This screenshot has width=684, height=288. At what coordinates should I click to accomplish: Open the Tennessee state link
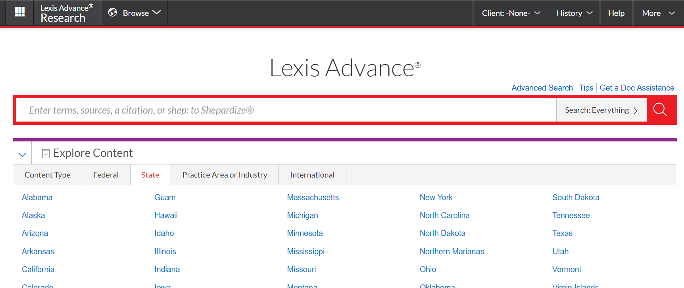pyautogui.click(x=571, y=215)
